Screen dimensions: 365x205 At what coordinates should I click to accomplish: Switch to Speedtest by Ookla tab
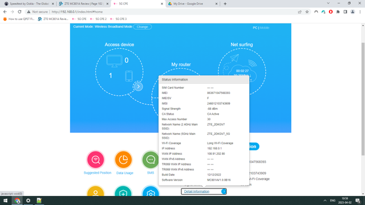click(29, 4)
